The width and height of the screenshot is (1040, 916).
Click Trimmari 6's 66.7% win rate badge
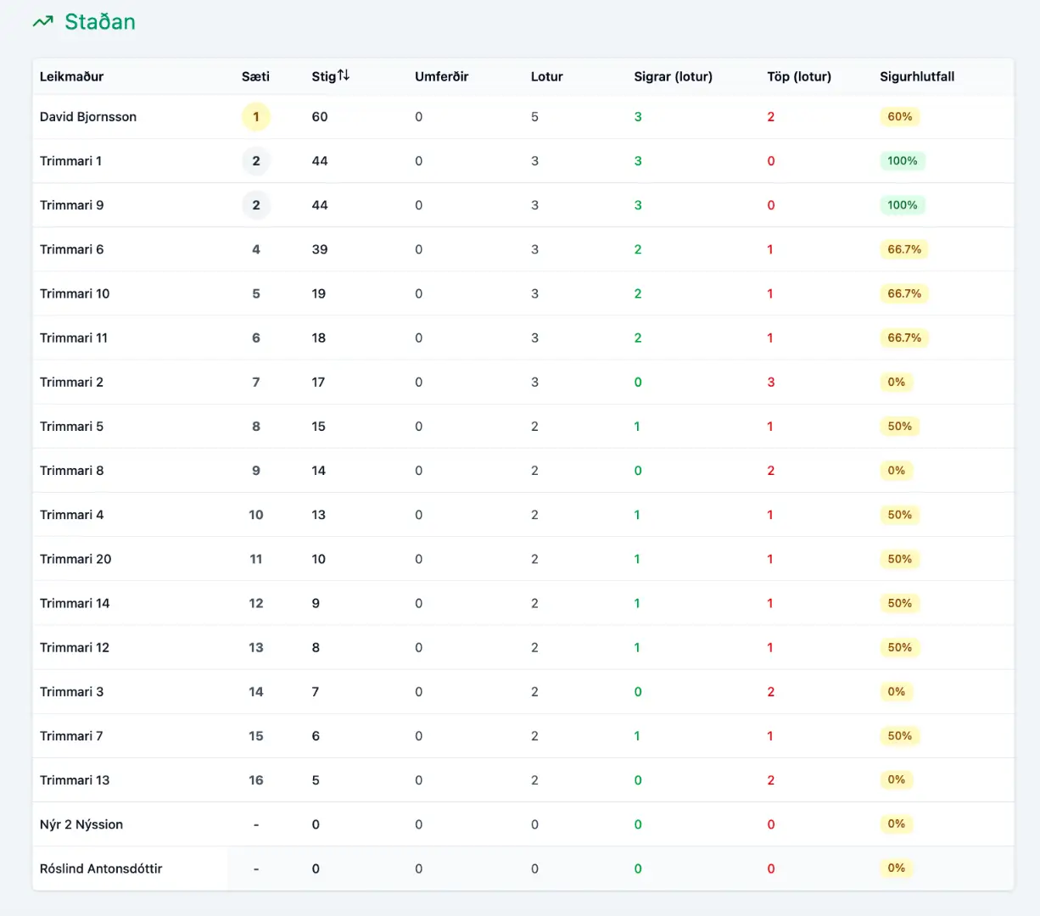[x=903, y=249]
